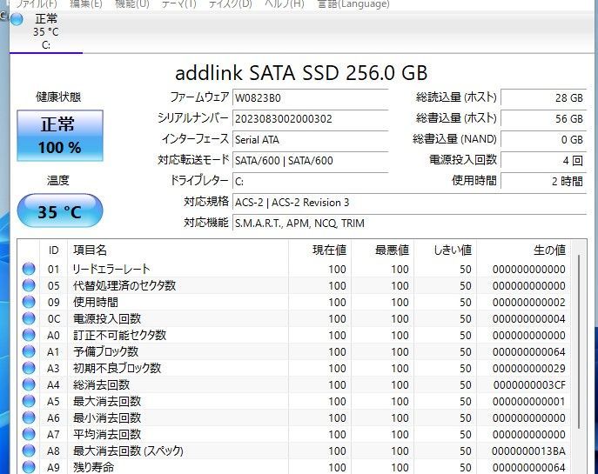Viewport: 598px width, 474px height.
Task: Click raw value 0000000003CF
Action: (529, 384)
